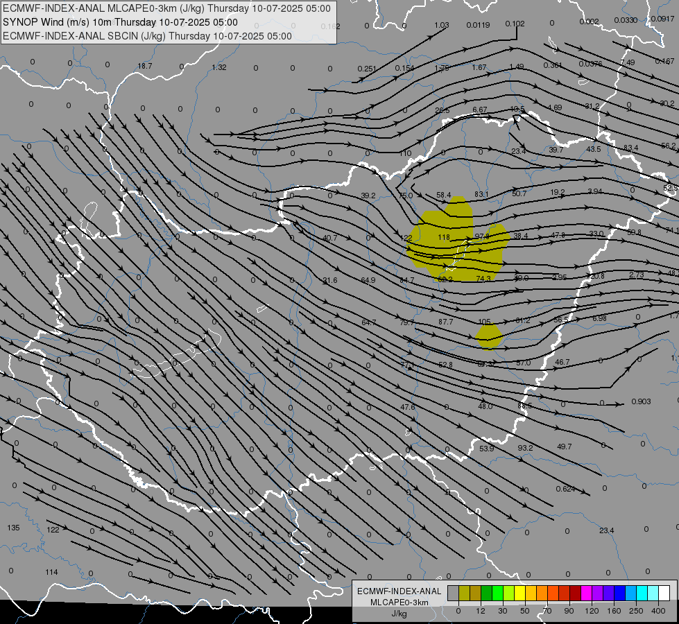The image size is (679, 624).
Task: Click the SYNOP Wind 10m title line
Action: pyautogui.click(x=120, y=22)
